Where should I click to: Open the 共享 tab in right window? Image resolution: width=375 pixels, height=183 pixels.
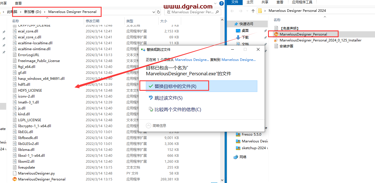point(265,2)
